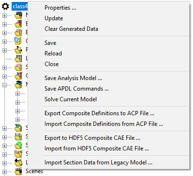Image resolution: width=193 pixels, height=176 pixels.
Task: Click the folder icon with coordinate axes arrows
Action: click(x=18, y=50)
